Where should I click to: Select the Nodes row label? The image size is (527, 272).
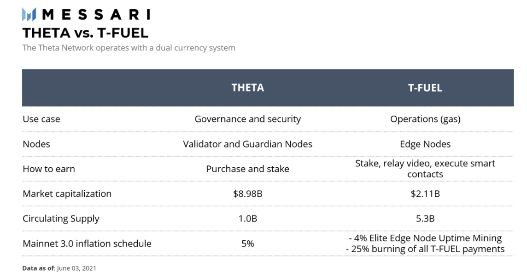(x=36, y=144)
